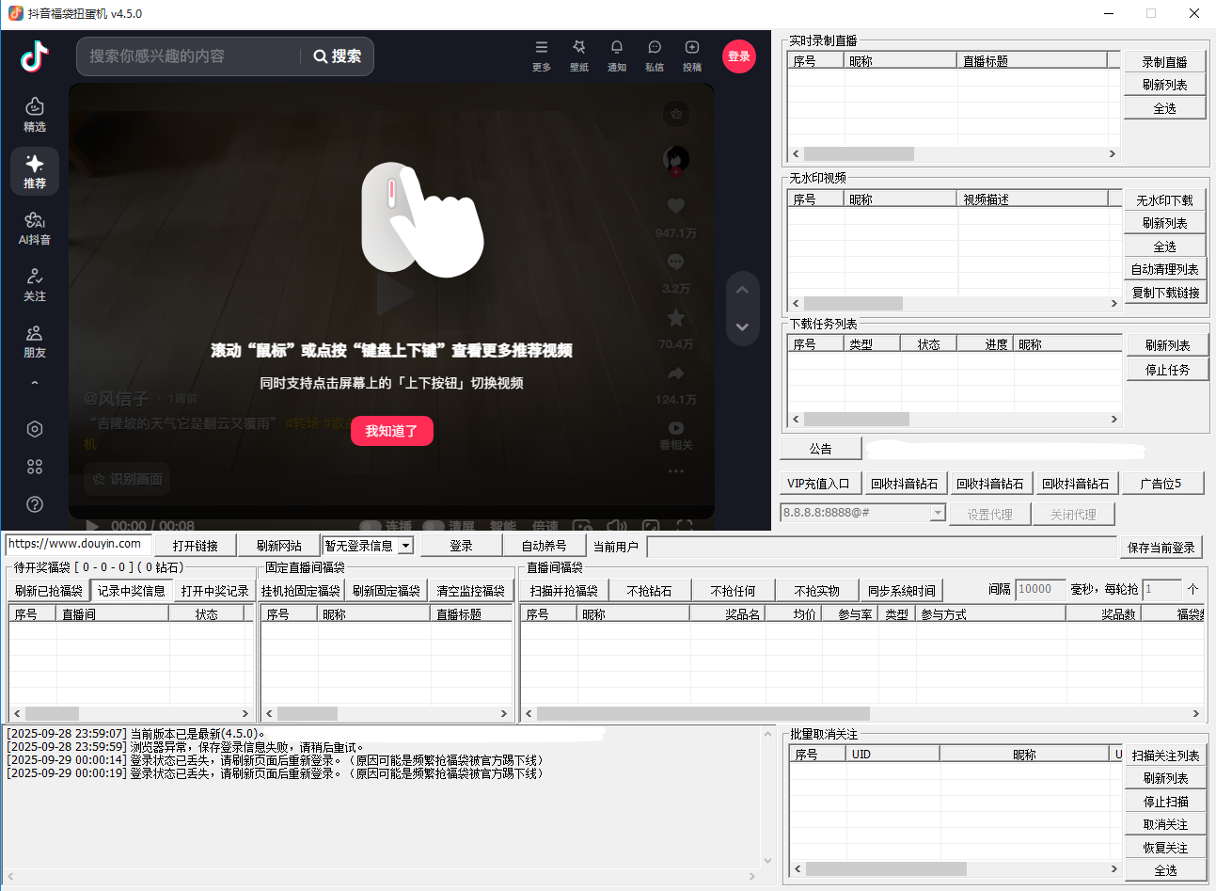Dismiss the tip with the 我知道了 button
Viewport: 1216px width, 891px height.
[391, 431]
